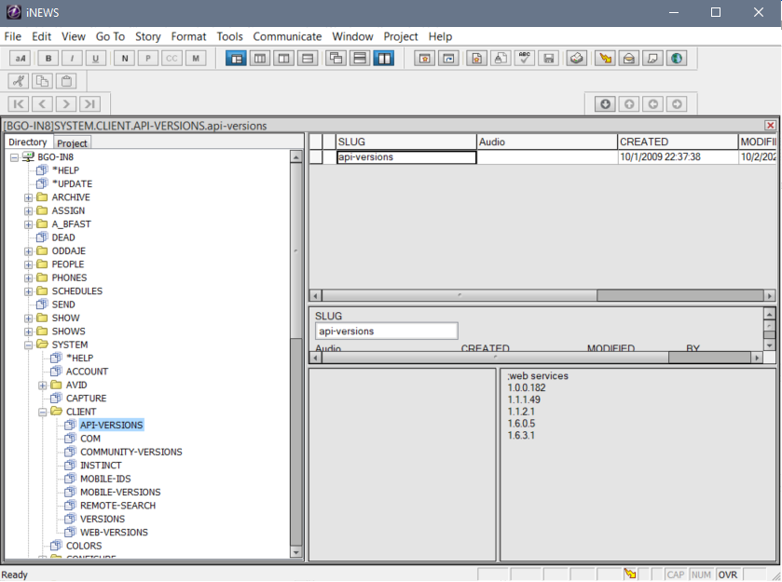Jump to first item using navigation arrow
Image resolution: width=782 pixels, height=582 pixels.
tap(19, 104)
